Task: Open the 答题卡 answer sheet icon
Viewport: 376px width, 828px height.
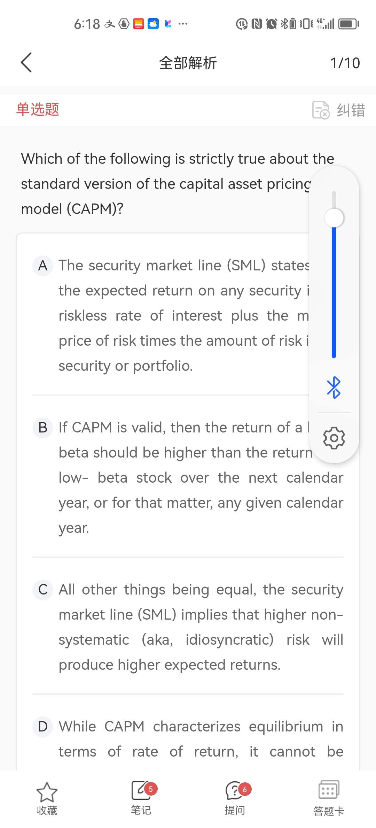Action: (329, 790)
